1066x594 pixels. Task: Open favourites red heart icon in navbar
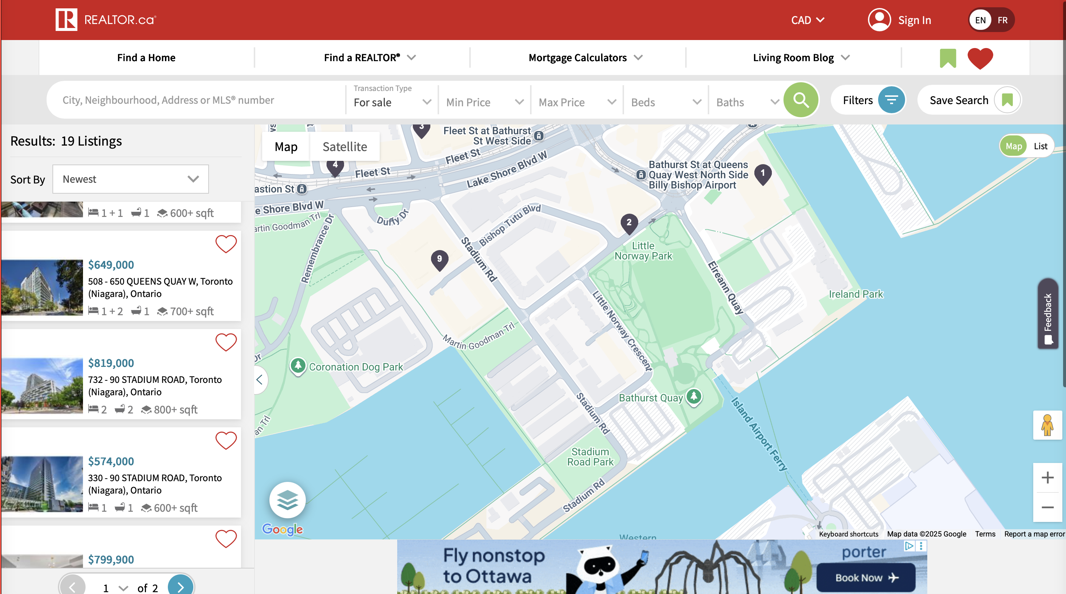pyautogui.click(x=980, y=58)
